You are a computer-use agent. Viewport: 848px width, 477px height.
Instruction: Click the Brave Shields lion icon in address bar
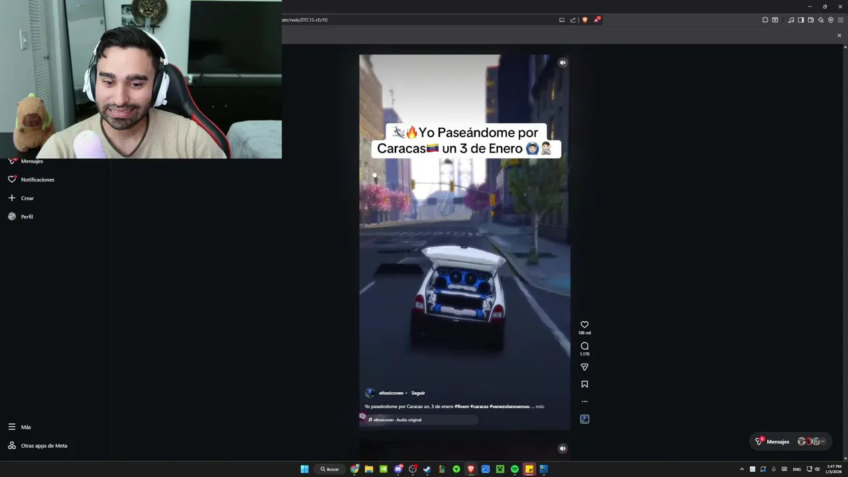point(585,20)
